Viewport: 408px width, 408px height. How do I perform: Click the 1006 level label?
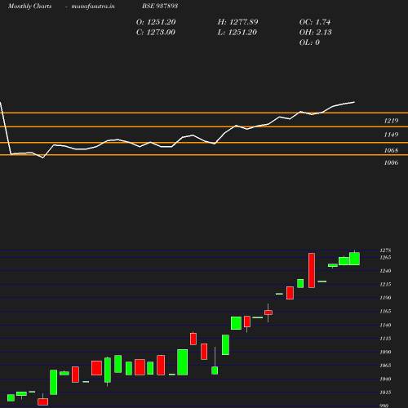[x=391, y=162]
